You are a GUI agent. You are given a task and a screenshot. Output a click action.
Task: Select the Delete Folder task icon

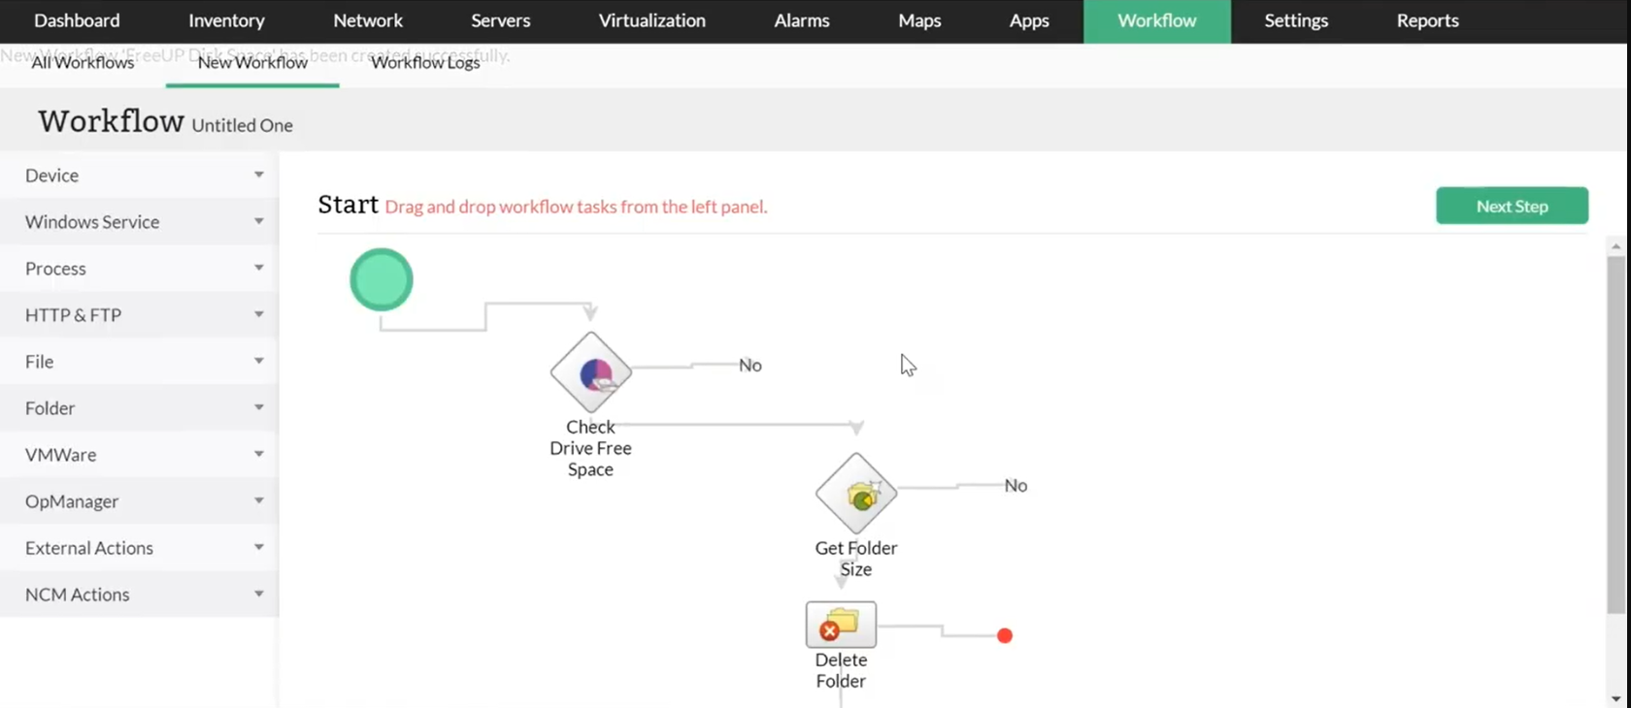[841, 625]
